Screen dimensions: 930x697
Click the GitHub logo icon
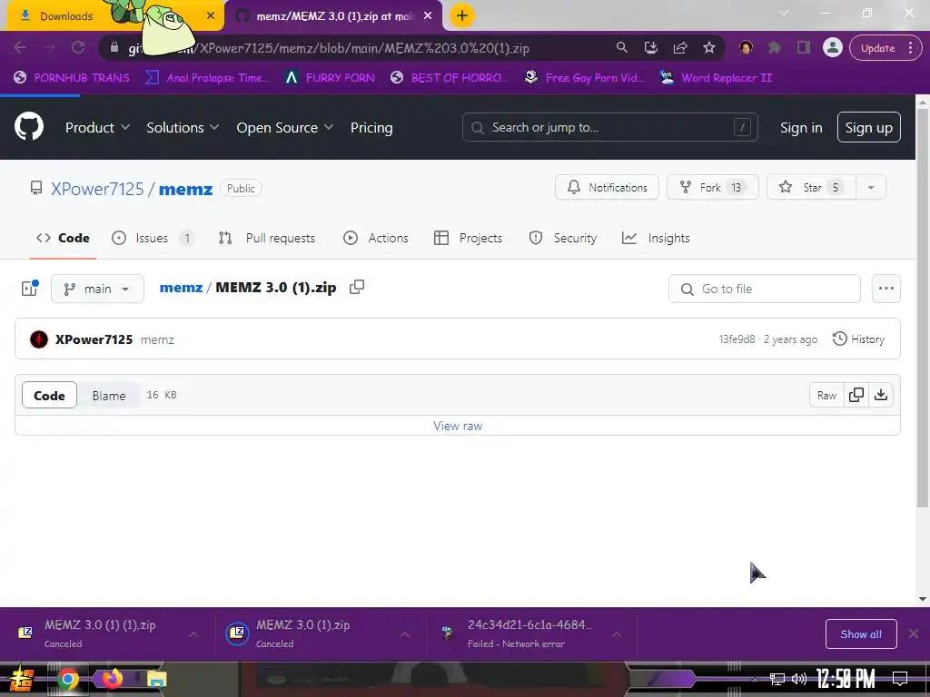29,125
